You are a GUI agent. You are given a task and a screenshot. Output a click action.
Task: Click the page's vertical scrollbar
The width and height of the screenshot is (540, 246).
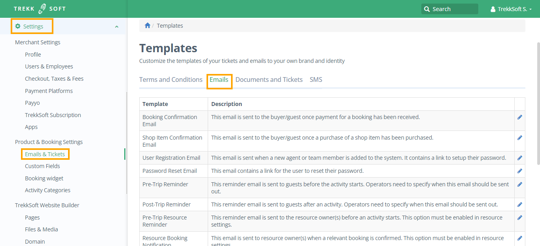click(x=538, y=103)
